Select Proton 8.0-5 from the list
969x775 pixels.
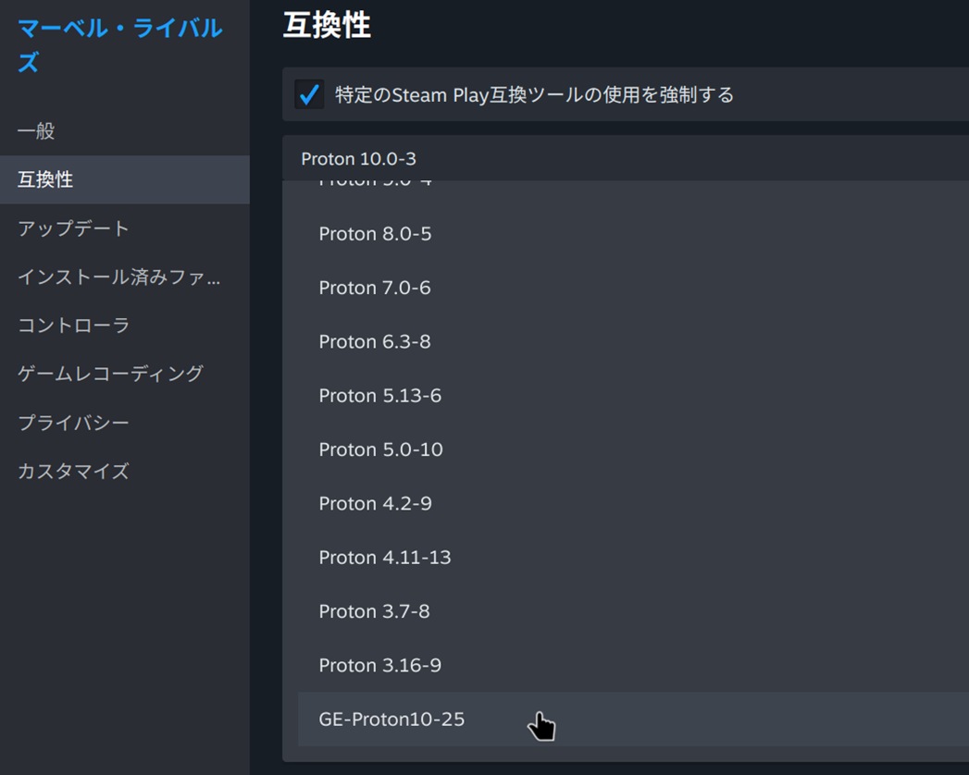coord(375,234)
